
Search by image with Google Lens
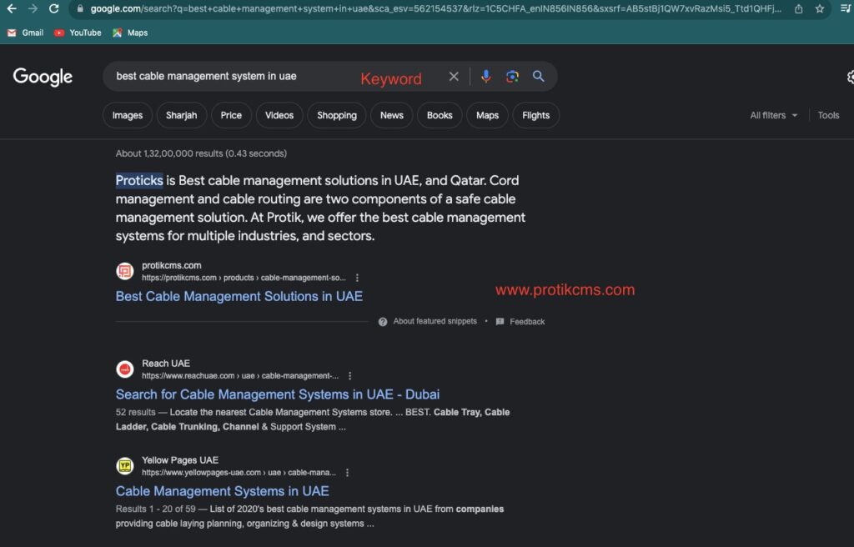(x=512, y=76)
